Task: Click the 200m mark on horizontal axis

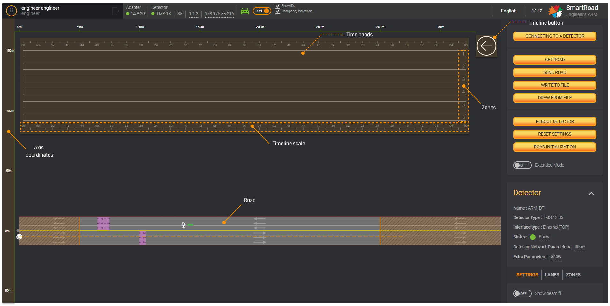Action: (x=260, y=27)
